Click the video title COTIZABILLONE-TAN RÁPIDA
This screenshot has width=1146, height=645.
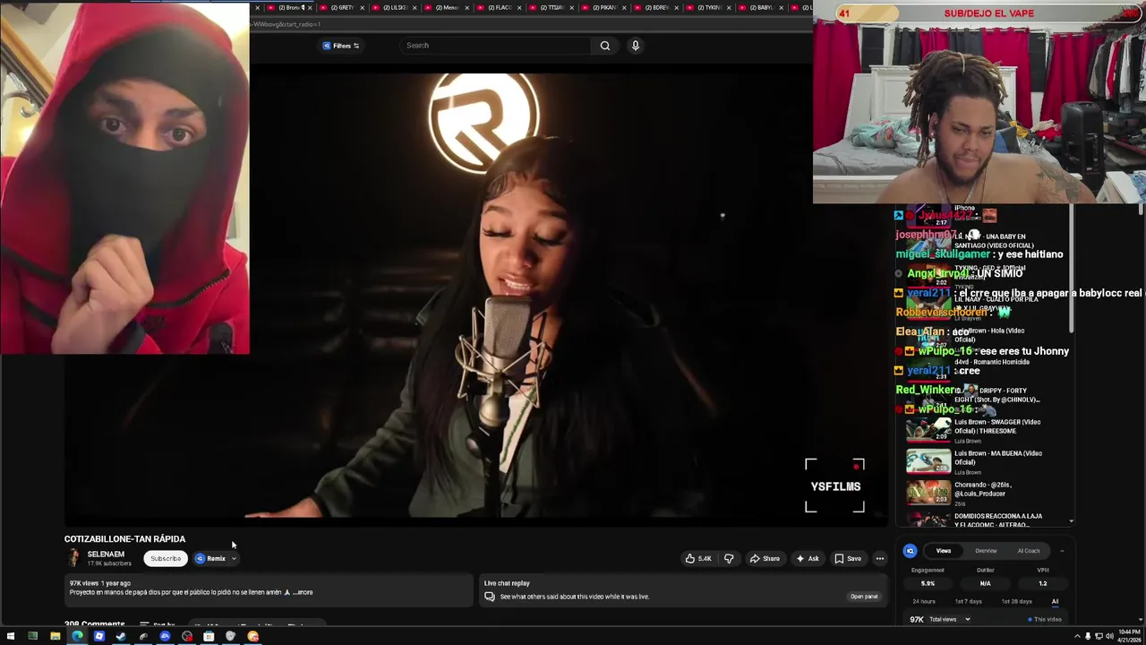point(124,539)
